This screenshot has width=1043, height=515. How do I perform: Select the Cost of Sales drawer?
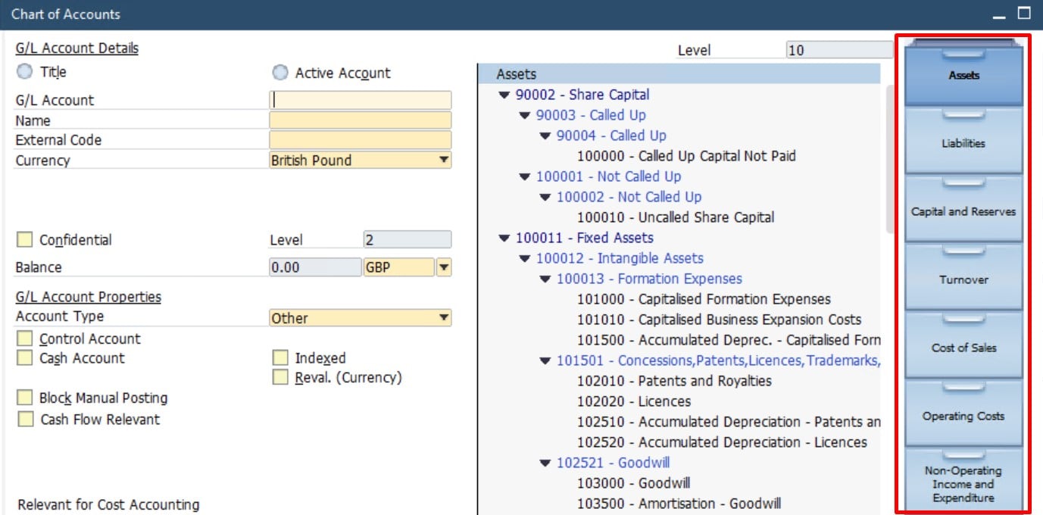tap(963, 348)
